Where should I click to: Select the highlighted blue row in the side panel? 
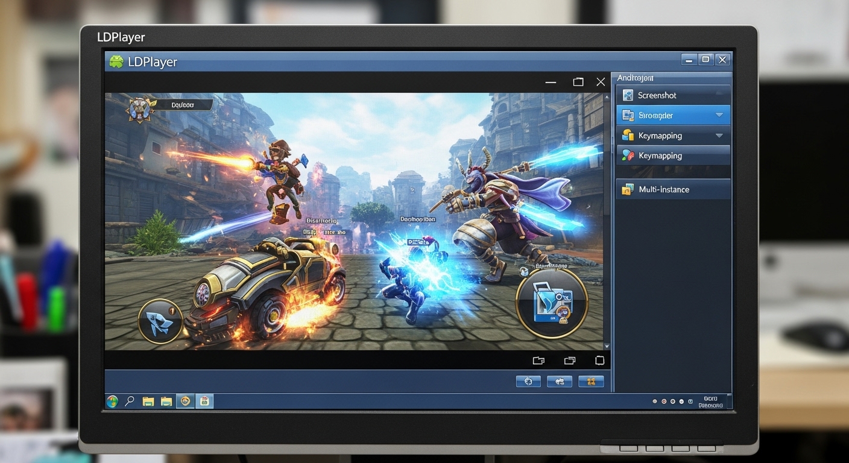tap(673, 115)
